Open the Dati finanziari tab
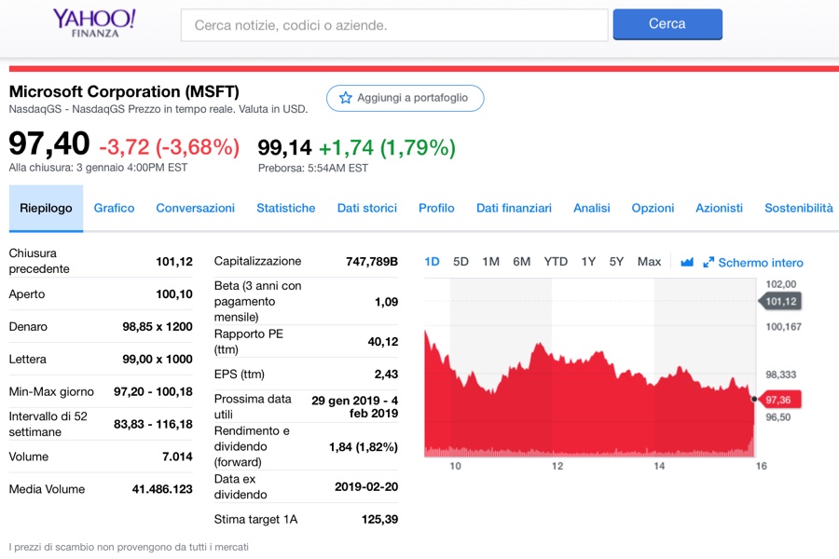This screenshot has width=839, height=559. [x=514, y=208]
